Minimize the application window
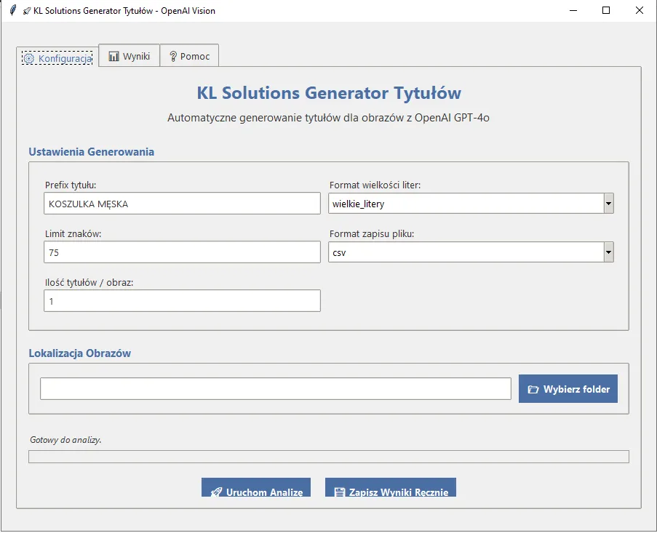The image size is (657, 533). [x=573, y=10]
